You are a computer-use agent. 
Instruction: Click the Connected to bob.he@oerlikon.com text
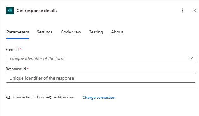[x=44, y=97]
